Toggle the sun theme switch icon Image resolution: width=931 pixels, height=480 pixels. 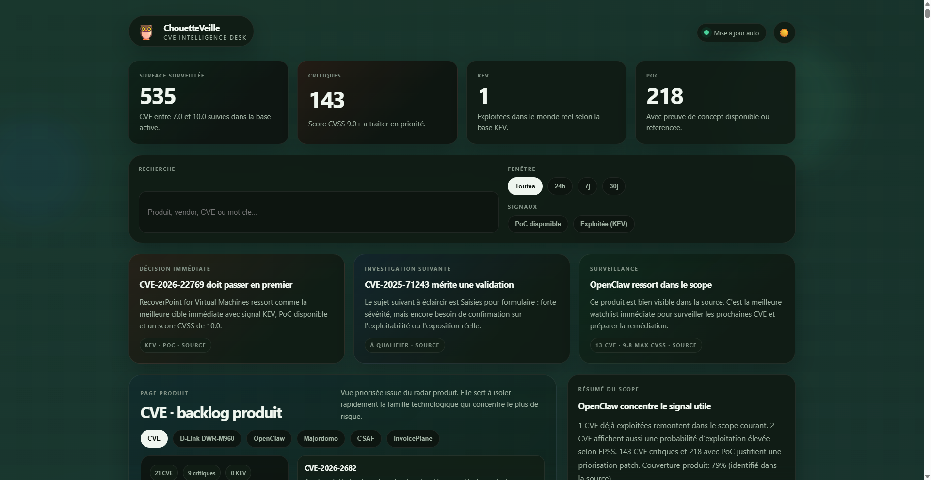point(784,33)
